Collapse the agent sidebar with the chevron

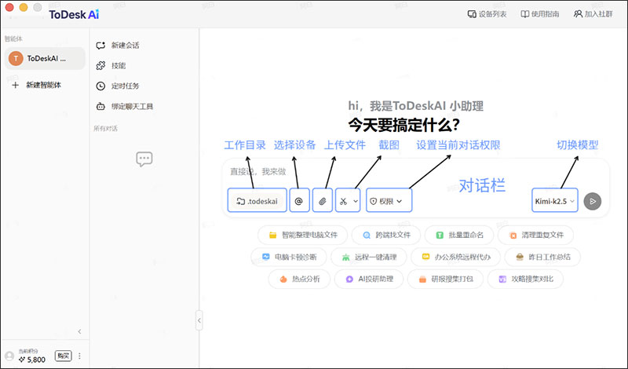click(79, 331)
